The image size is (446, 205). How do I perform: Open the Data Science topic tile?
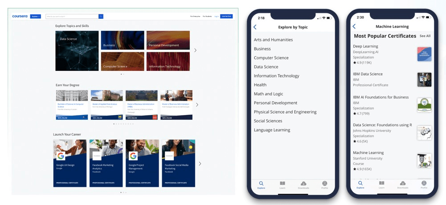[77, 51]
